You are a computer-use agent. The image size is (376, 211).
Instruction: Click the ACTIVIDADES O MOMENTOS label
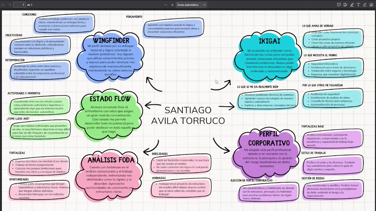(x=24, y=93)
